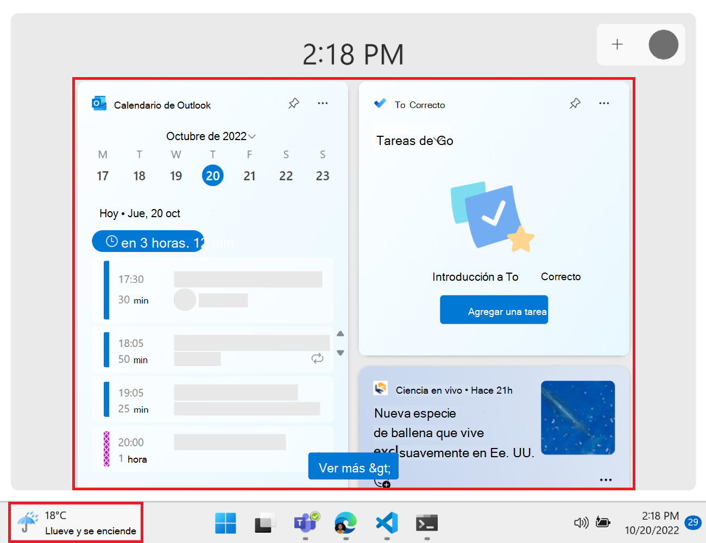Open the volume control from the system tray
Viewport: 706px width, 543px height.
pos(581,522)
